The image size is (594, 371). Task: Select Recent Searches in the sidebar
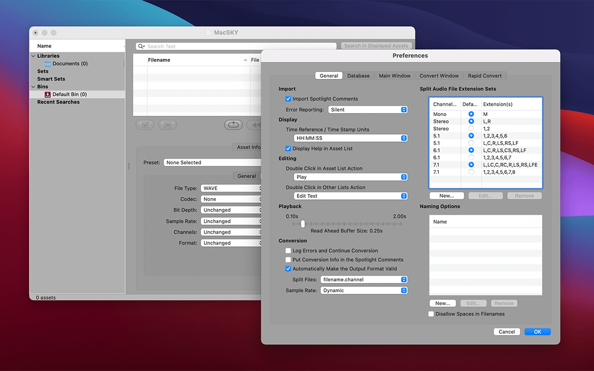[x=58, y=102]
